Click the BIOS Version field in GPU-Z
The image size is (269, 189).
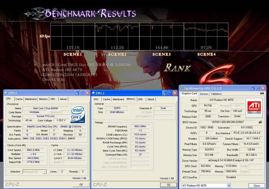tap(228, 122)
